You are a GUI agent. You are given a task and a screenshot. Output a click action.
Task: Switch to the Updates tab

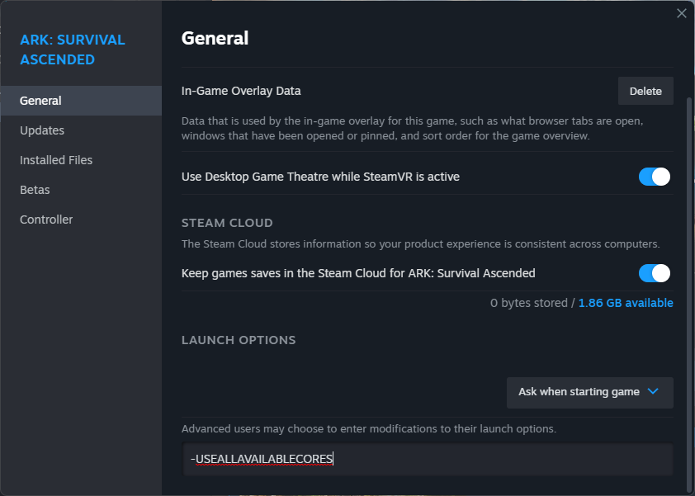(41, 130)
